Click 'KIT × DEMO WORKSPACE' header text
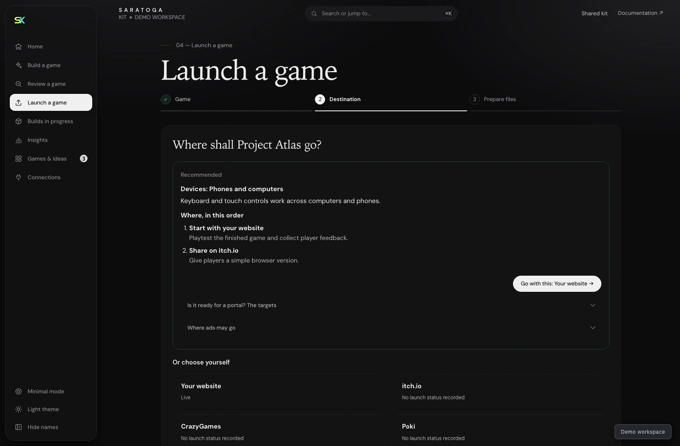 tap(152, 17)
